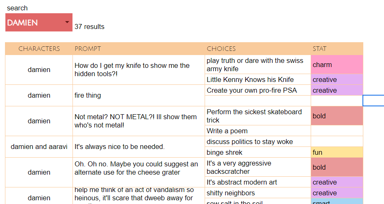Click the STAT column header
This screenshot has width=384, height=204.
(337, 49)
